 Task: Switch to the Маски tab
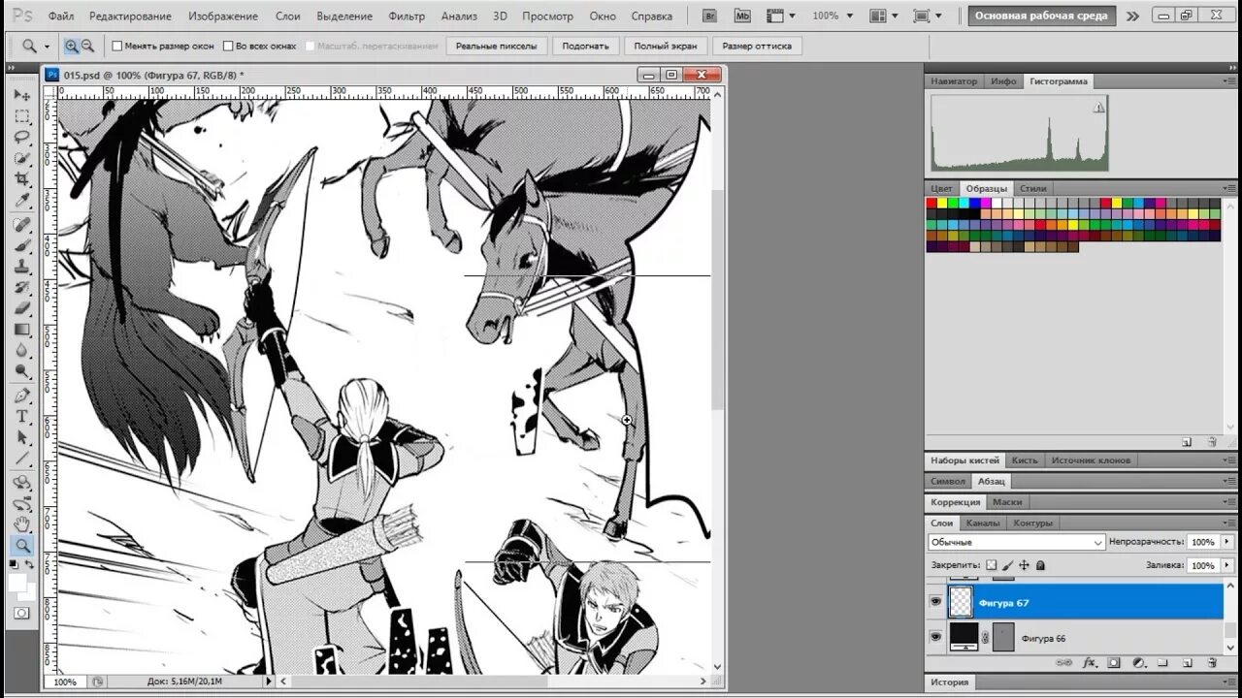[x=1007, y=502]
